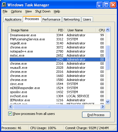Click horizontal scrollbar left arrow
Viewport: 118px width, 132px height.
coord(11,107)
